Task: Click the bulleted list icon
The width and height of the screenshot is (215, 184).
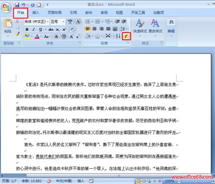Action: pos(89,21)
